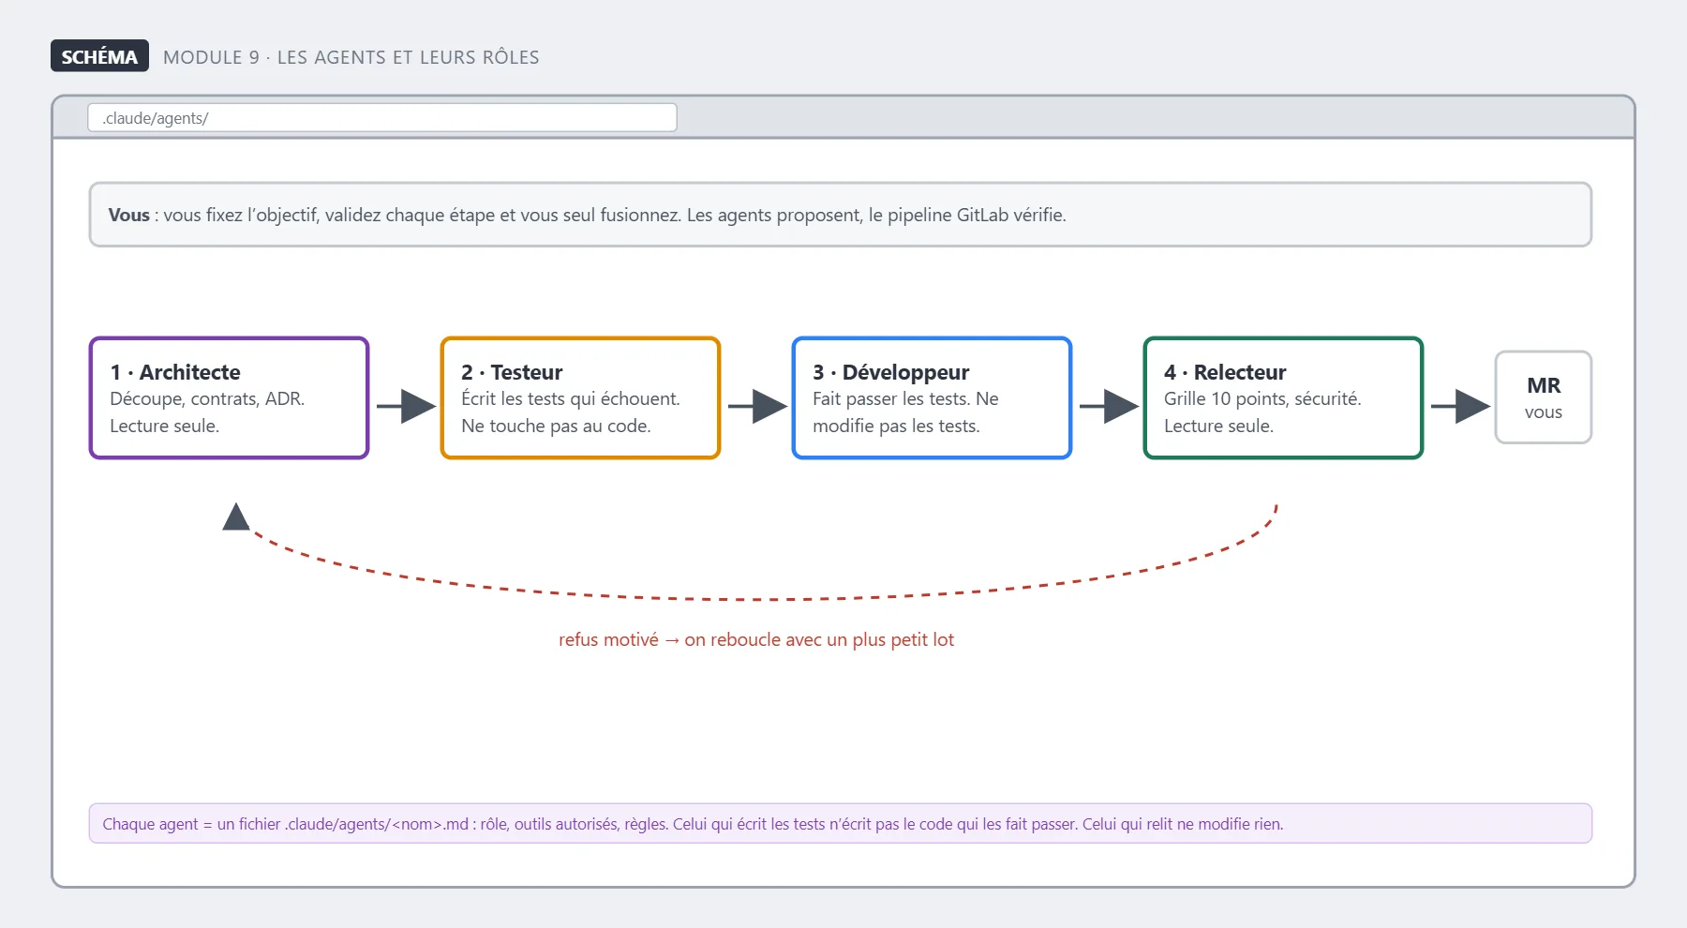Click 'modifie pas les tests.' text
Image resolution: width=1687 pixels, height=928 pixels.
pyautogui.click(x=896, y=426)
